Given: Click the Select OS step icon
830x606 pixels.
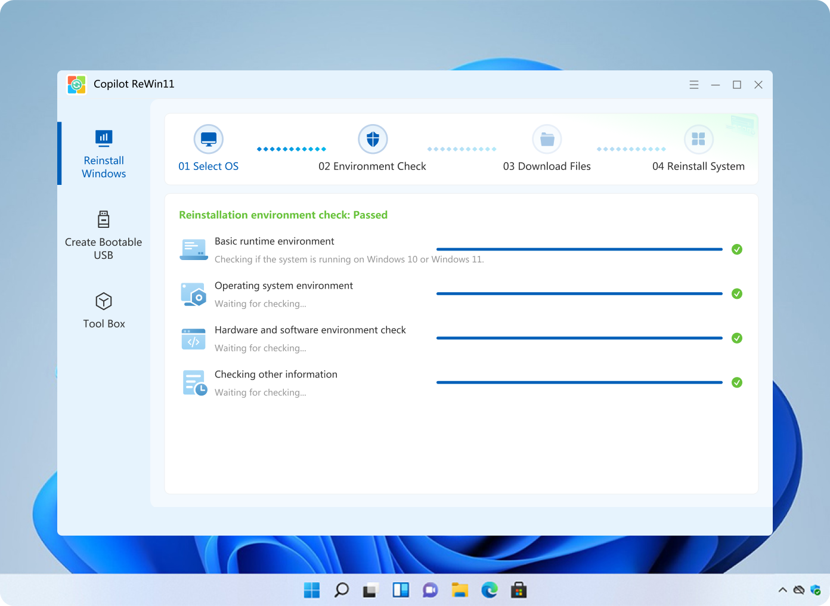Looking at the screenshot, I should 209,140.
